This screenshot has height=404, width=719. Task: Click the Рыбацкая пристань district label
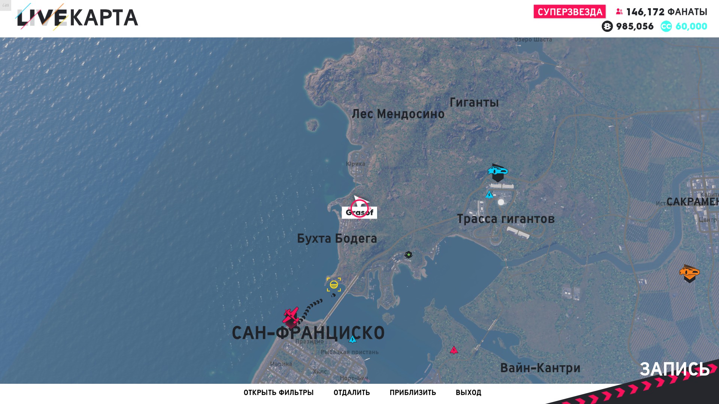click(x=350, y=352)
